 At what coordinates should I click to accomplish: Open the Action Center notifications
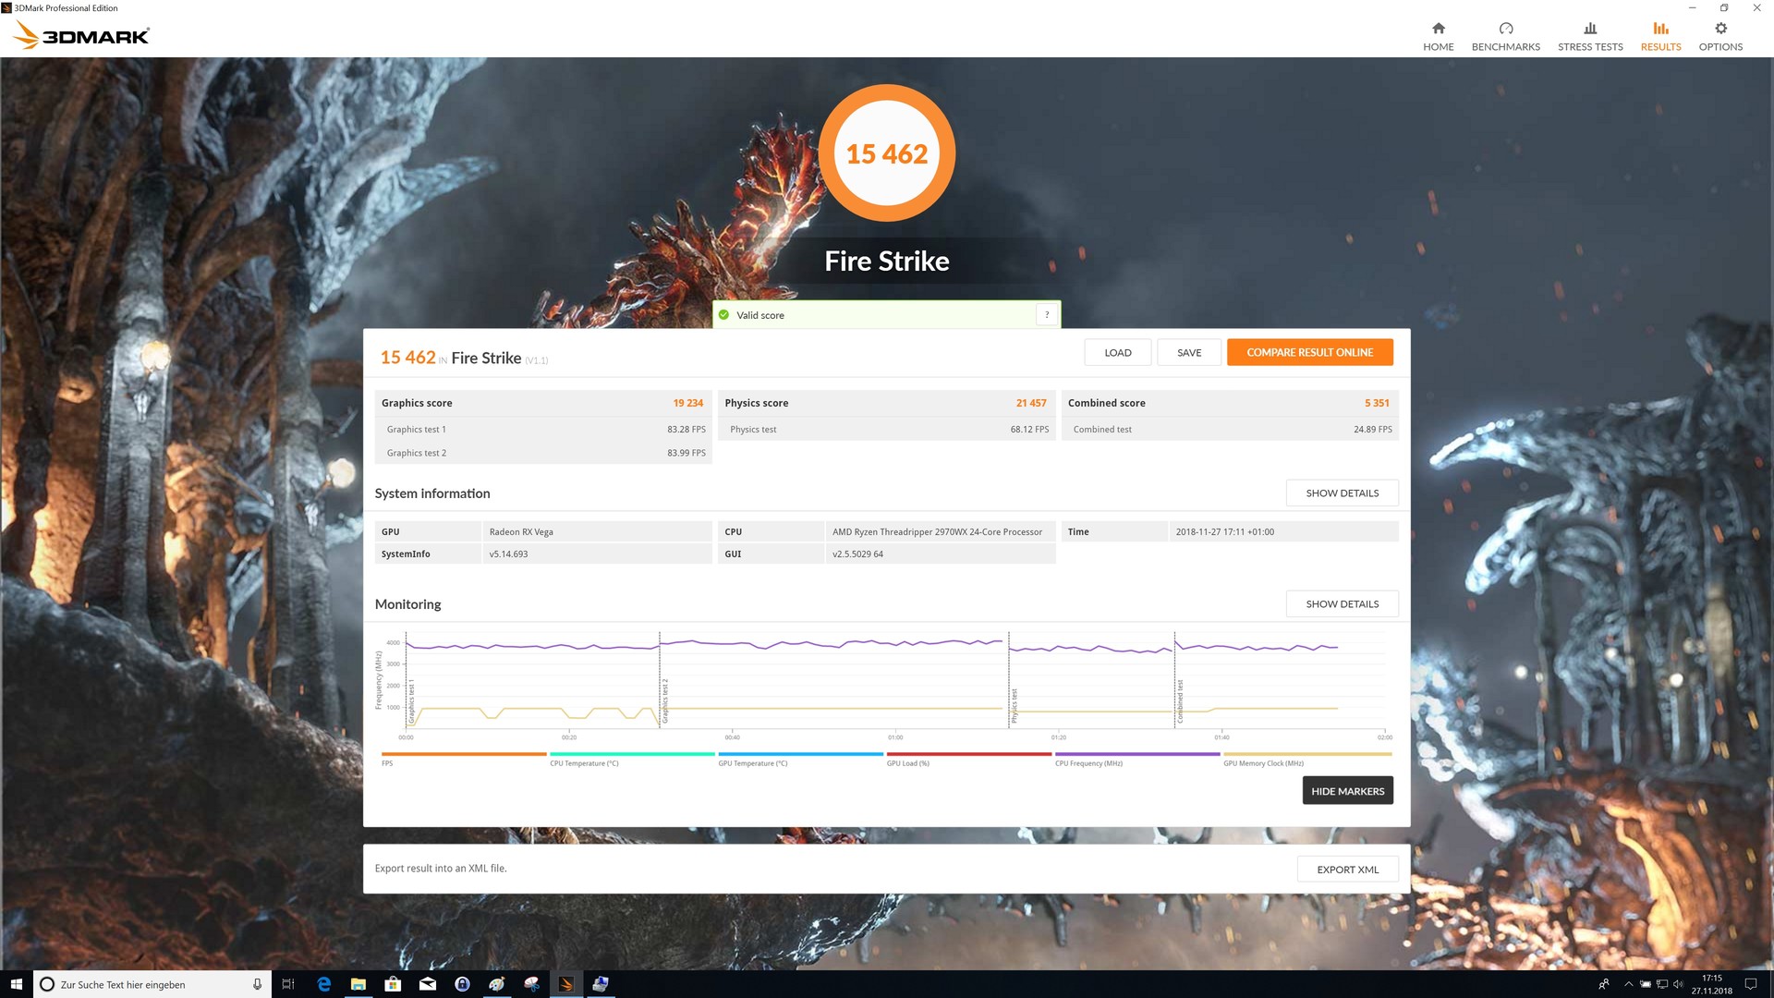[1751, 984]
